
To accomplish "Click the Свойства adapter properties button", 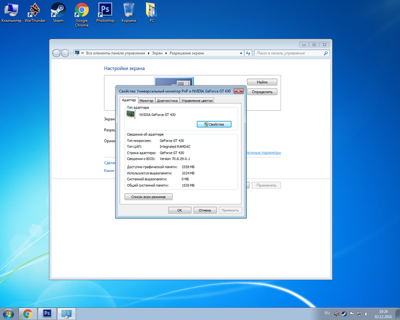I will (x=214, y=124).
